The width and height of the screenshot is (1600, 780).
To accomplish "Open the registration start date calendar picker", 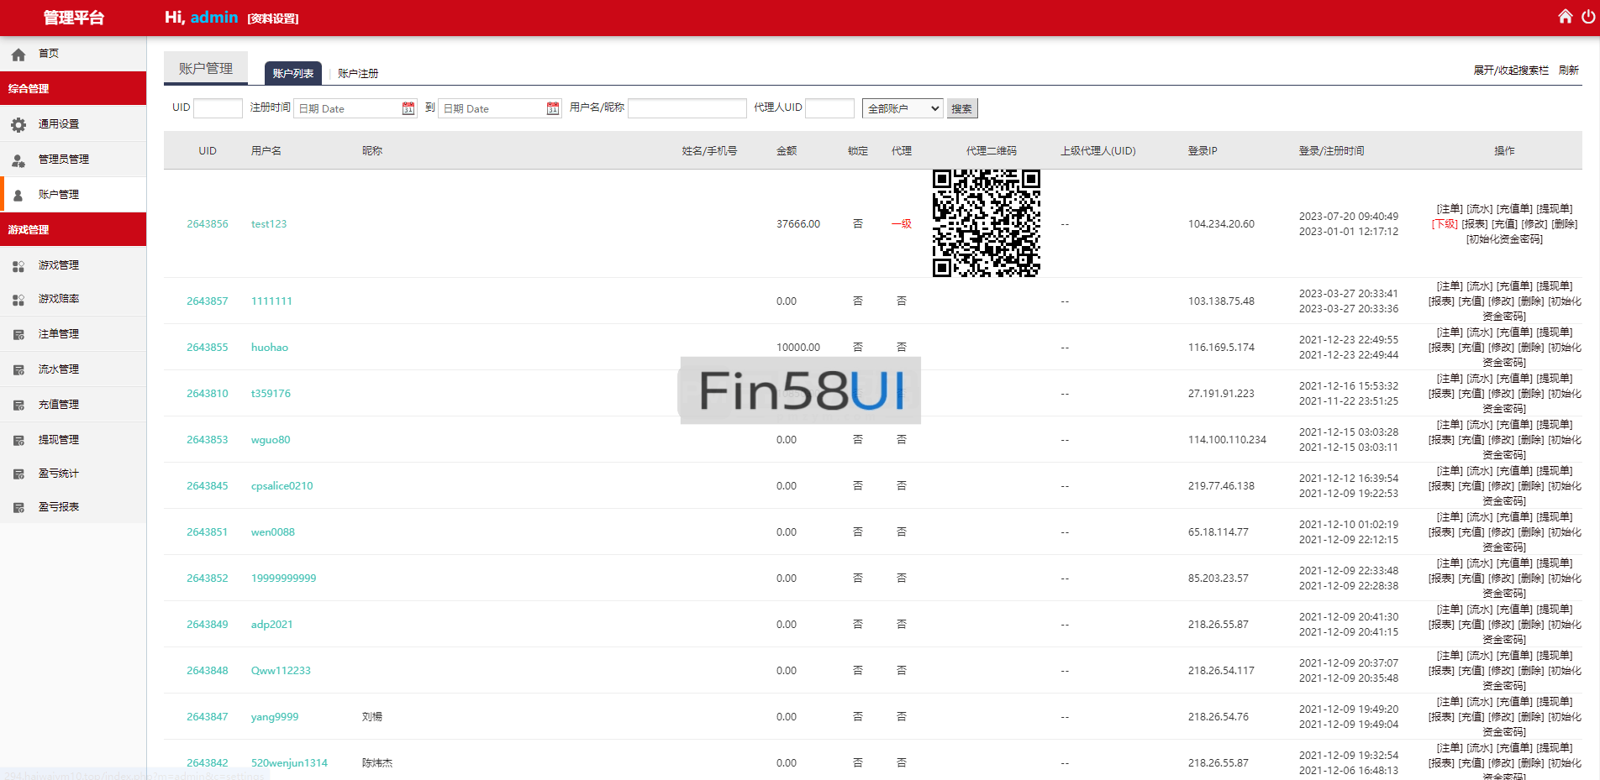I will point(408,107).
